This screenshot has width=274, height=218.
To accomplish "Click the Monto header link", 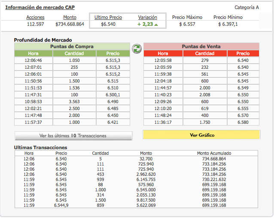I will click(70, 17).
